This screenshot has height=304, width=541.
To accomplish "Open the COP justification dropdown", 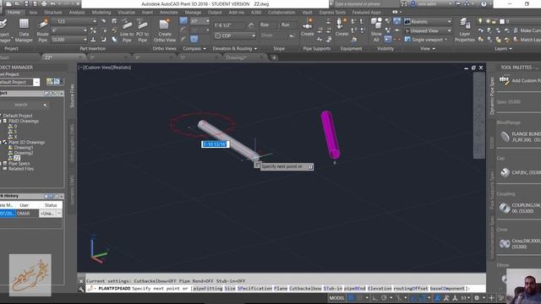I will click(254, 35).
